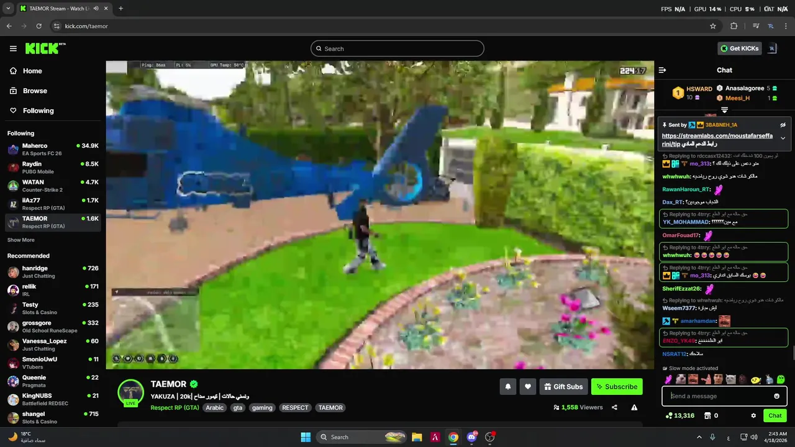Click Anasalagoree on the gift leaderboard
This screenshot has width=795, height=447.
point(743,88)
